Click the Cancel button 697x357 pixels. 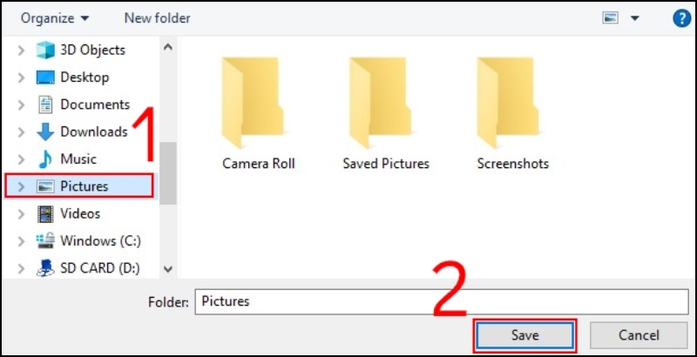click(639, 335)
